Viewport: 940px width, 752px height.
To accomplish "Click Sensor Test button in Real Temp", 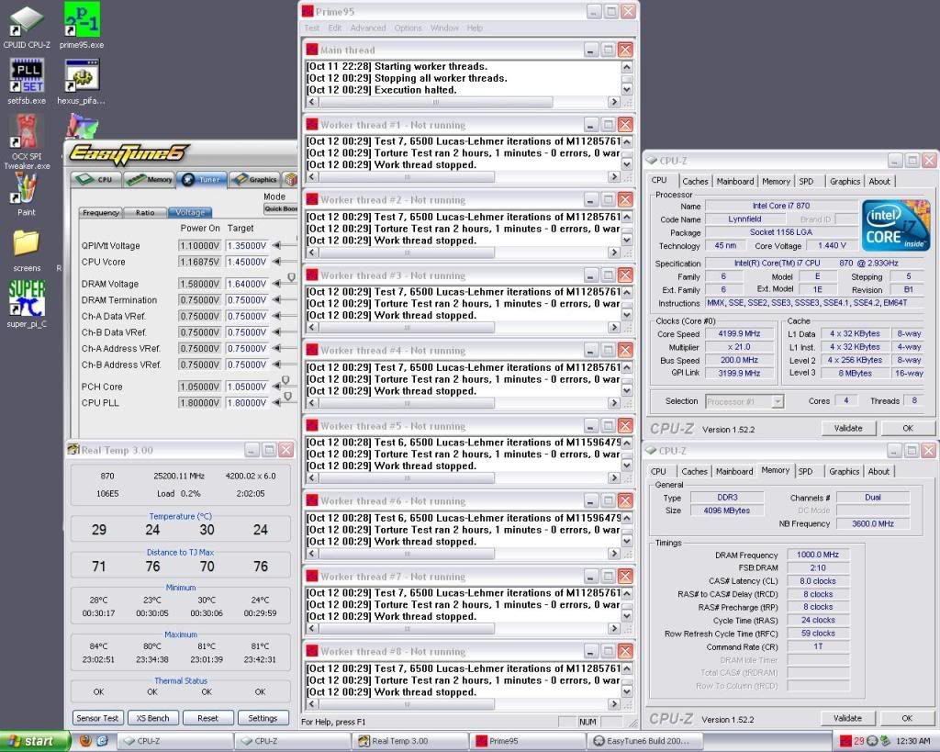I will coord(97,718).
